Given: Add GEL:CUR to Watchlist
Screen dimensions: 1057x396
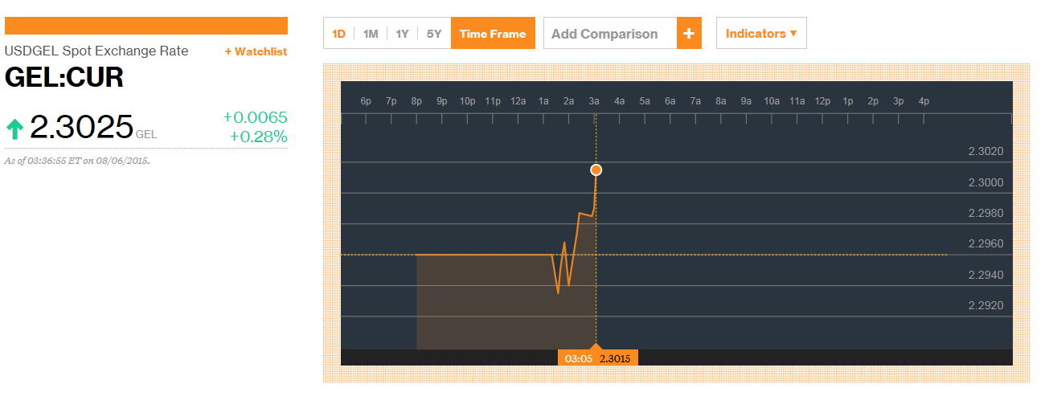Looking at the screenshot, I should [256, 51].
